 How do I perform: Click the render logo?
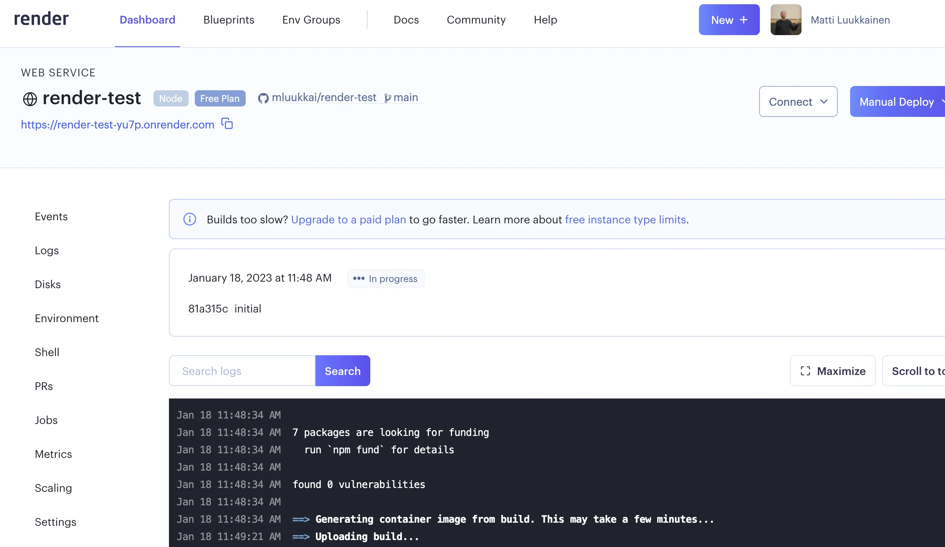tap(41, 19)
